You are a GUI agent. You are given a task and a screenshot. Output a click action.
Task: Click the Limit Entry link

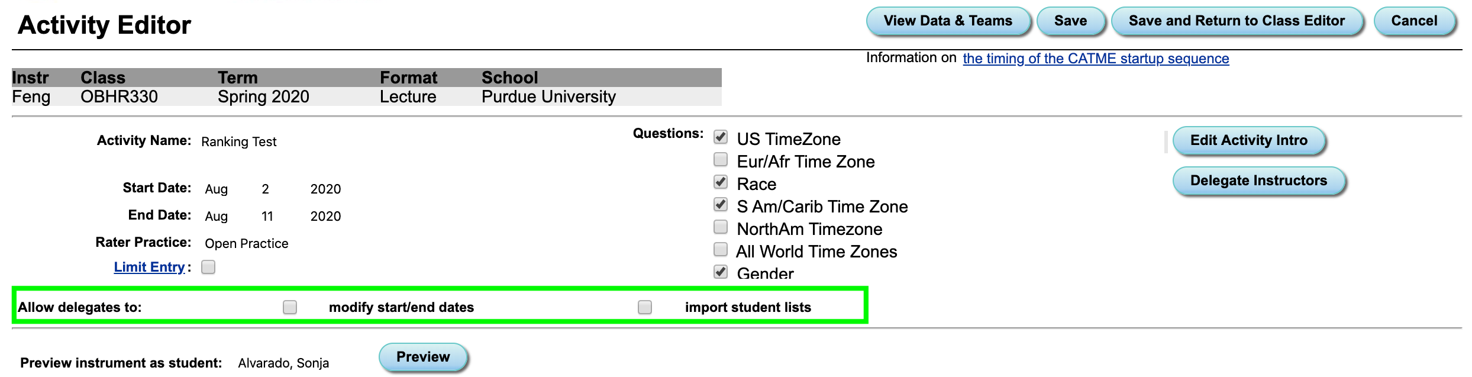149,267
